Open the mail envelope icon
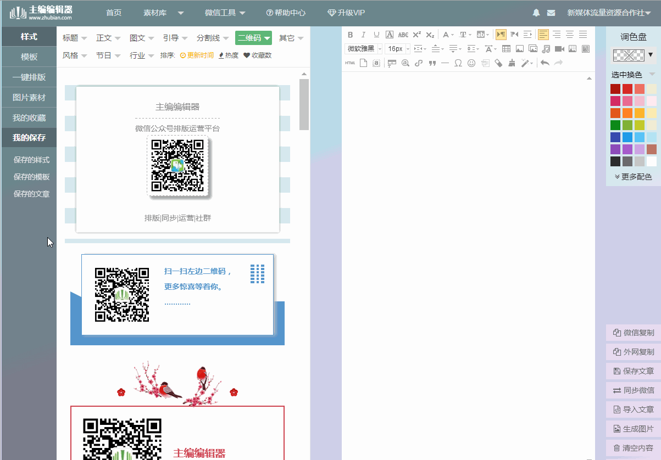This screenshot has width=661, height=460. (x=551, y=13)
